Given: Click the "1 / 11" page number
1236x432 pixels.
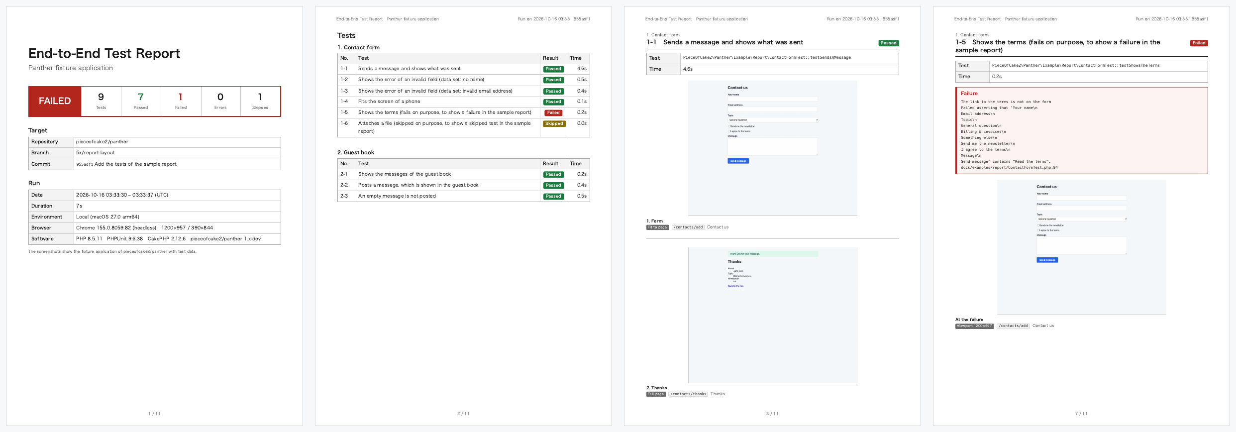Looking at the screenshot, I should point(154,414).
